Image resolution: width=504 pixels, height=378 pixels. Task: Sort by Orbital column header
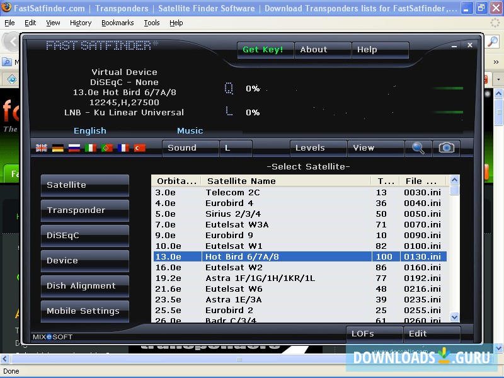[x=176, y=181]
